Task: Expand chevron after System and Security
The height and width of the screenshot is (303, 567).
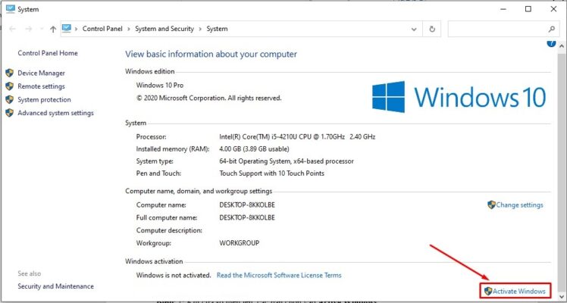Action: [200, 29]
